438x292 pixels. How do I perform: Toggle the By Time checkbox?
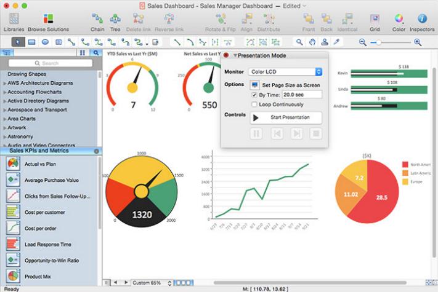(254, 95)
